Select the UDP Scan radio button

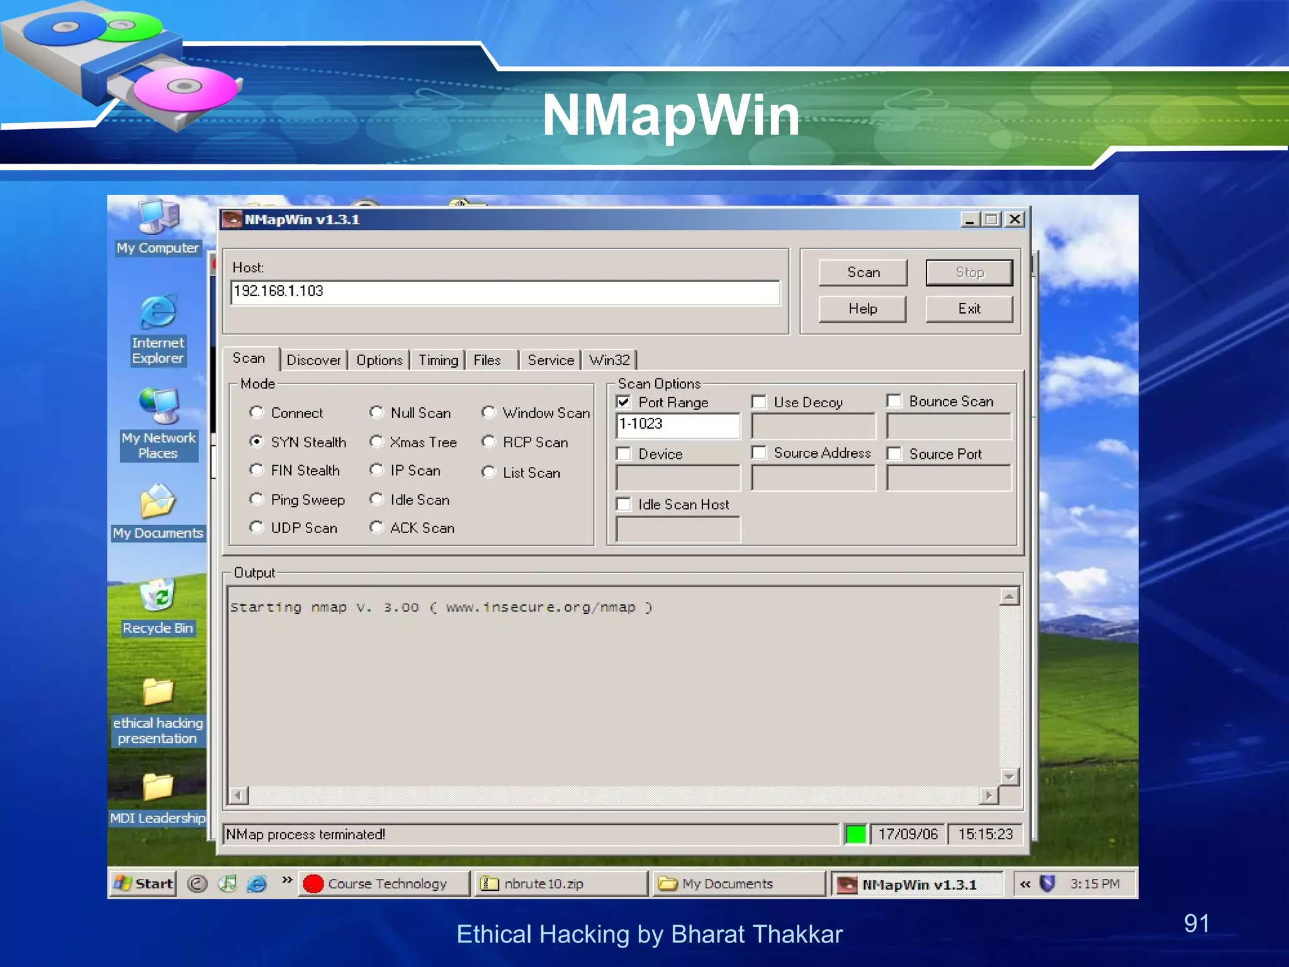pos(256,528)
